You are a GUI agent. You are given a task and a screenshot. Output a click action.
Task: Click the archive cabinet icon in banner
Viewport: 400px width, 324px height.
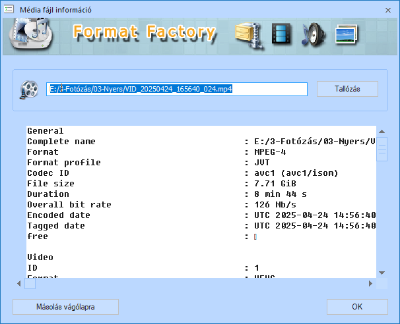(x=249, y=35)
